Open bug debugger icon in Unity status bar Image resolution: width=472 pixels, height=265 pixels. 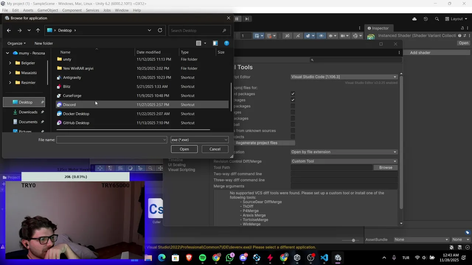[451, 247]
